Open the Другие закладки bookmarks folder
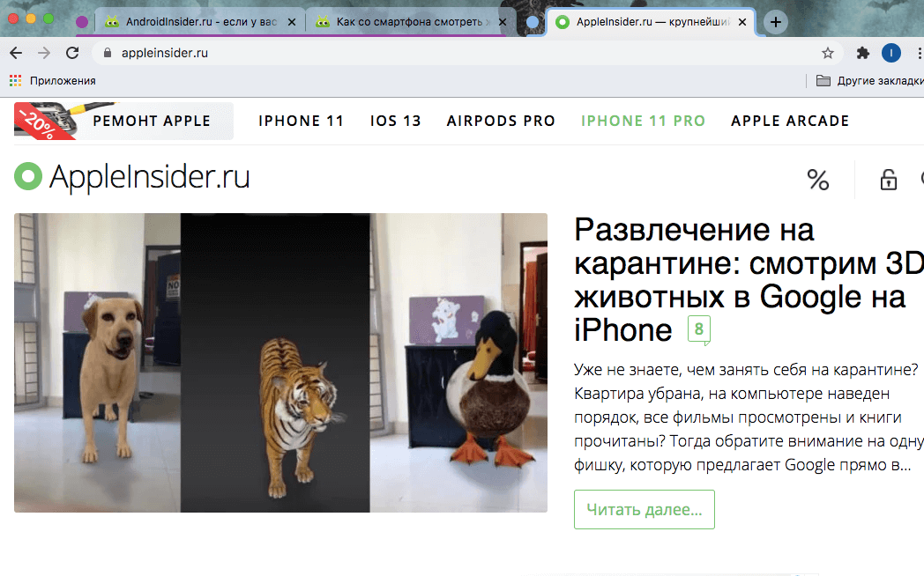This screenshot has width=924, height=576. tap(870, 81)
